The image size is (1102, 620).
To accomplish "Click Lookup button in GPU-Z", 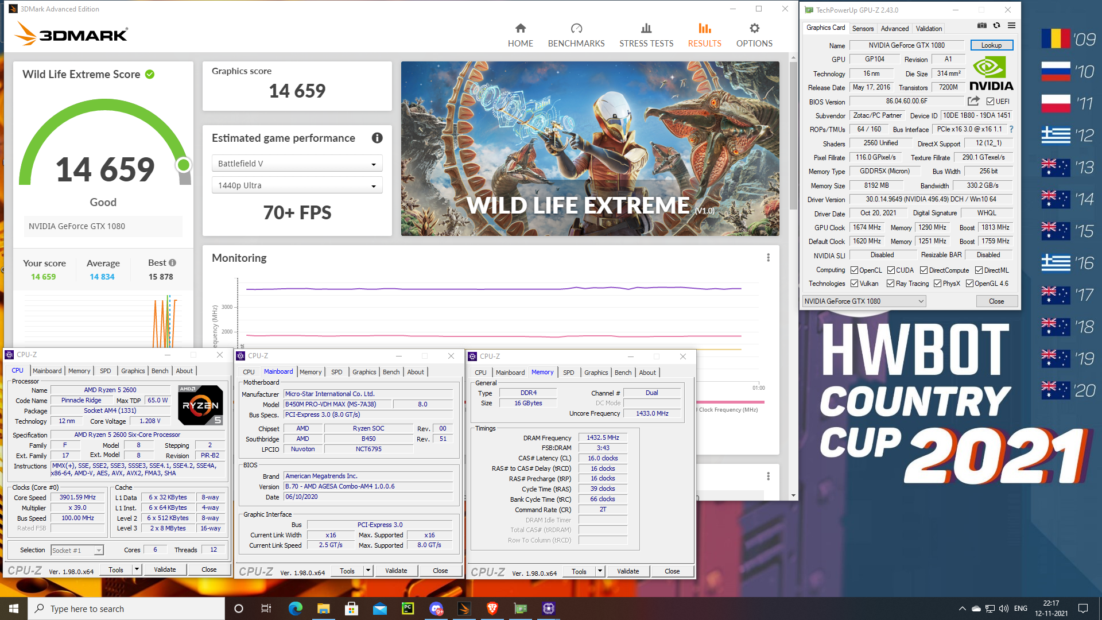I will tap(991, 45).
